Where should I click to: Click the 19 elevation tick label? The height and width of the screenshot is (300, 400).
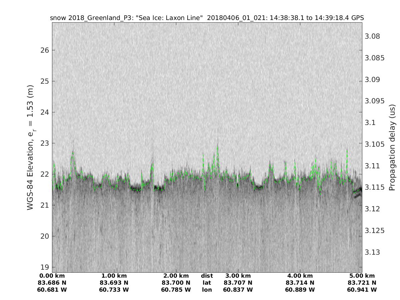45,267
